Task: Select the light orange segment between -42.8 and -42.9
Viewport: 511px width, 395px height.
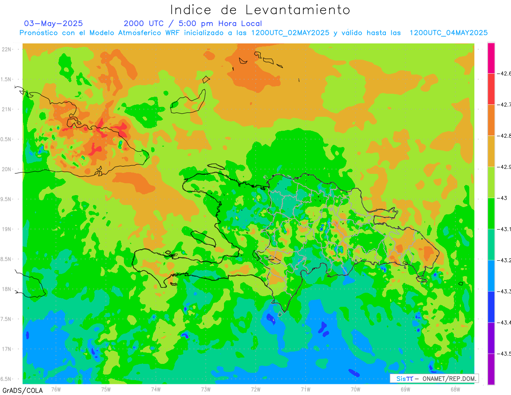Action: coord(491,151)
